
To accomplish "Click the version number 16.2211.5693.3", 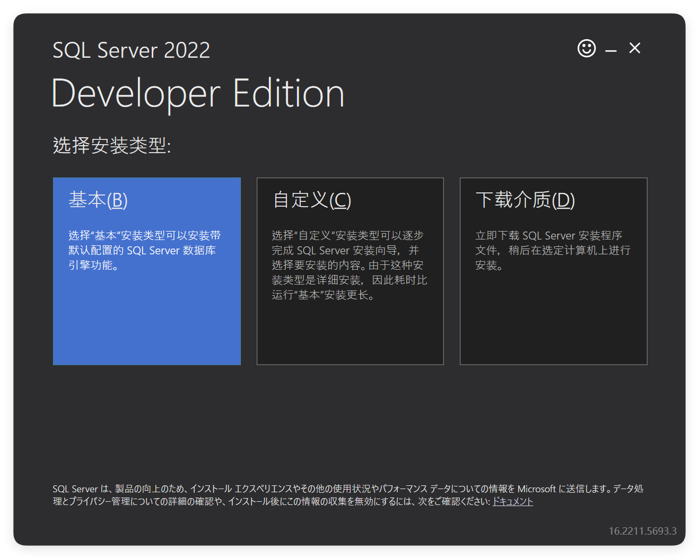I will point(642,531).
